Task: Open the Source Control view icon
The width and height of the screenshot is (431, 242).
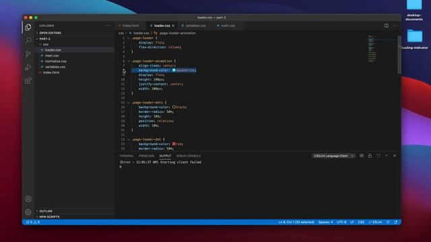Action: [x=28, y=54]
